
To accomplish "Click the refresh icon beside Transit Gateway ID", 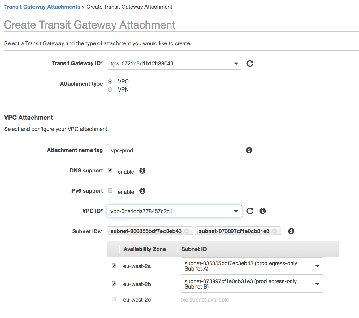I will tap(250, 63).
